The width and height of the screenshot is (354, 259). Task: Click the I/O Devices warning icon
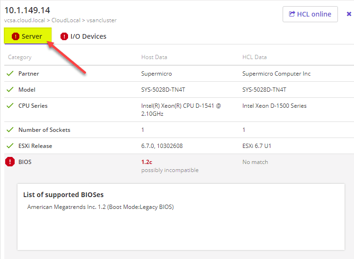64,36
